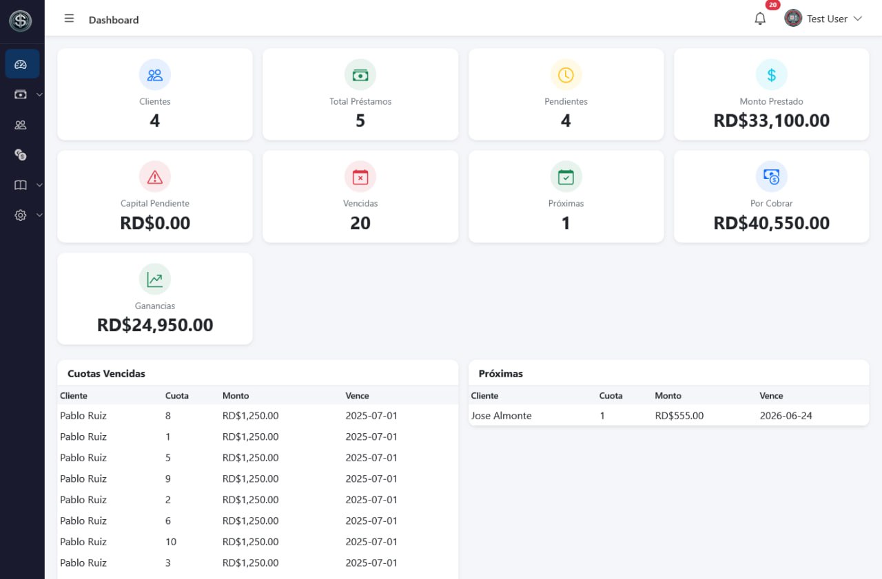Click the Test User avatar image
The height and width of the screenshot is (579, 882).
click(x=793, y=19)
